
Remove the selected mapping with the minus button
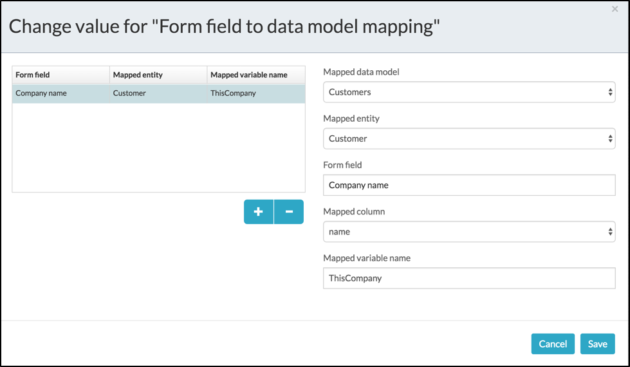click(289, 212)
